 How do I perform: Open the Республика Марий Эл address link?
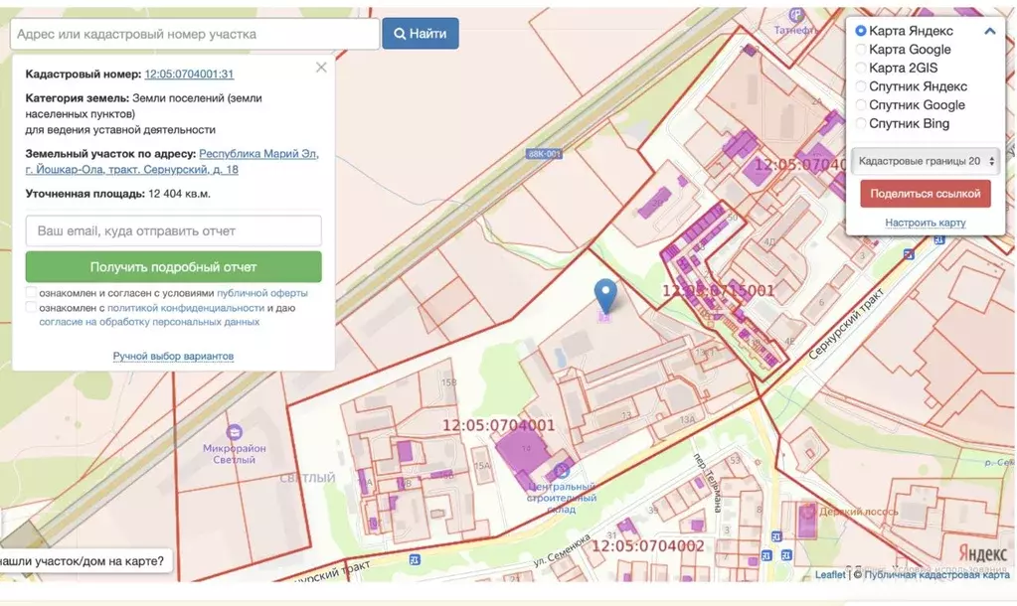[x=172, y=161]
